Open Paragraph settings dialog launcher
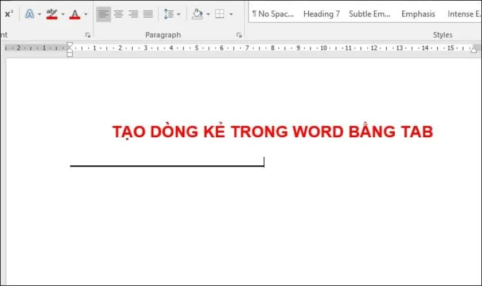Viewport: 482px width, 286px height. click(x=239, y=35)
